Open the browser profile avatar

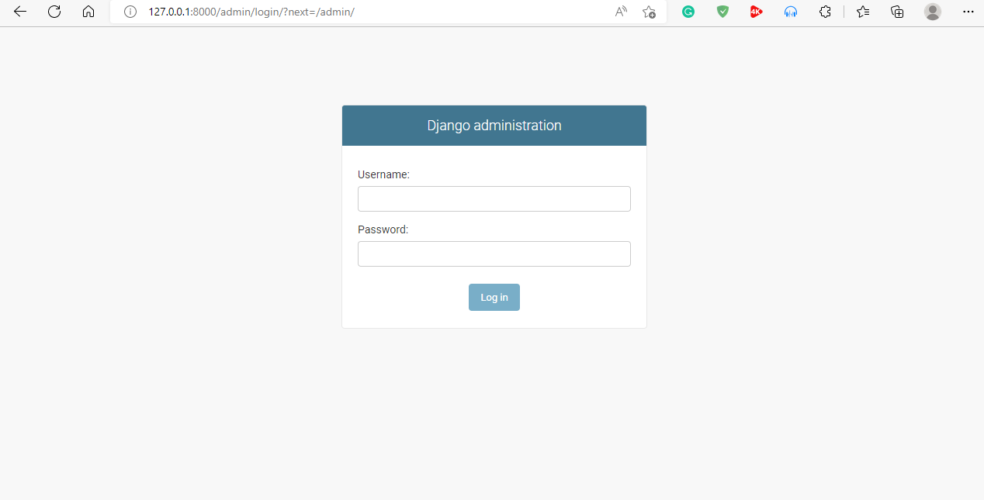click(x=933, y=12)
